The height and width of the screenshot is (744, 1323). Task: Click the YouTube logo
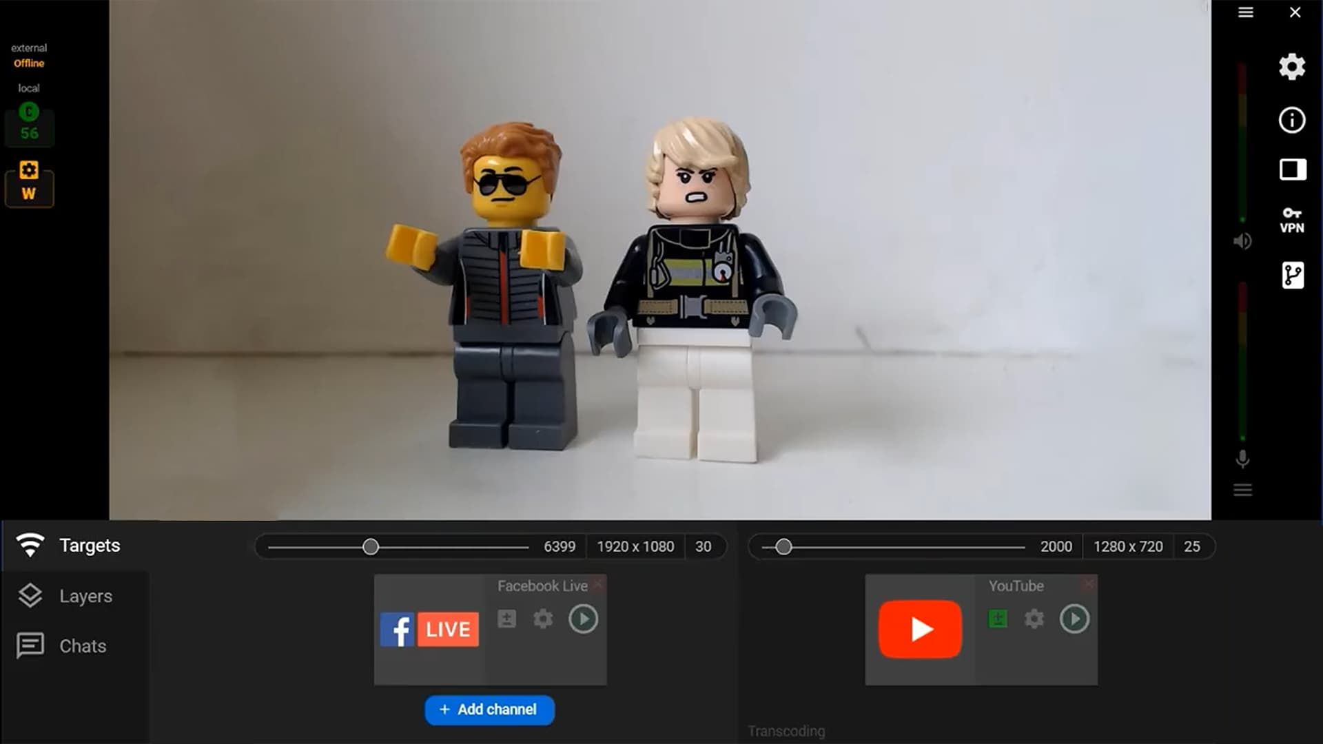click(920, 629)
